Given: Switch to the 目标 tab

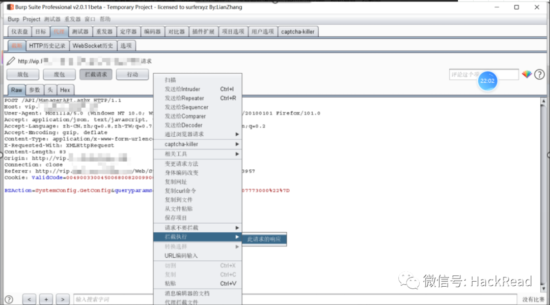Looking at the screenshot, I should point(40,32).
